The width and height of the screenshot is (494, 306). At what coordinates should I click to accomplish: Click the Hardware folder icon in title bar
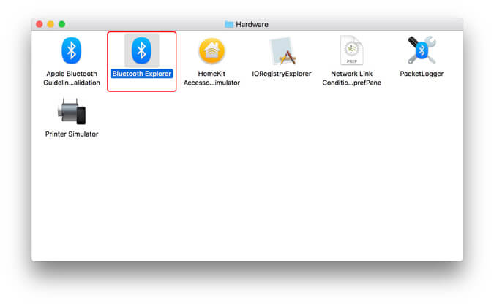point(229,24)
